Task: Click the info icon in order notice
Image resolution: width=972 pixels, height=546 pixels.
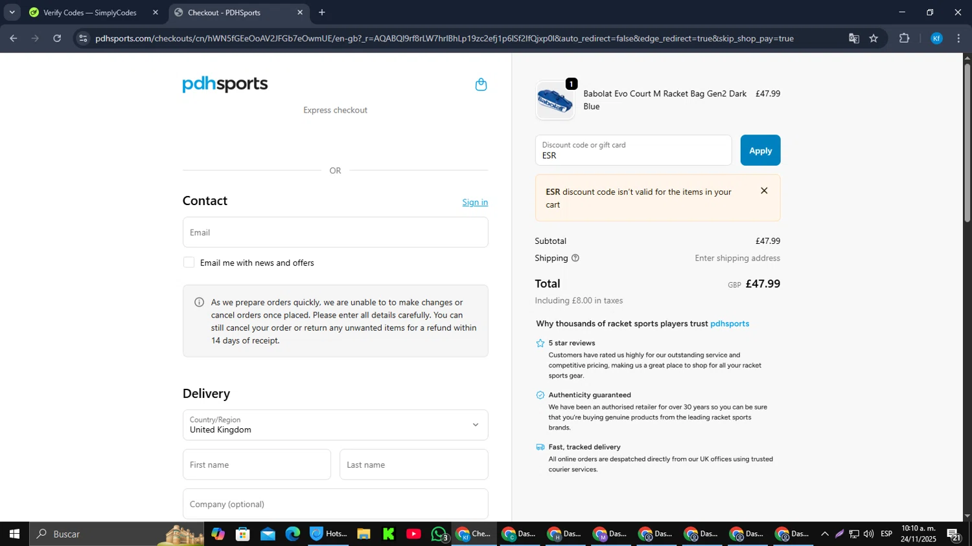Action: (199, 302)
